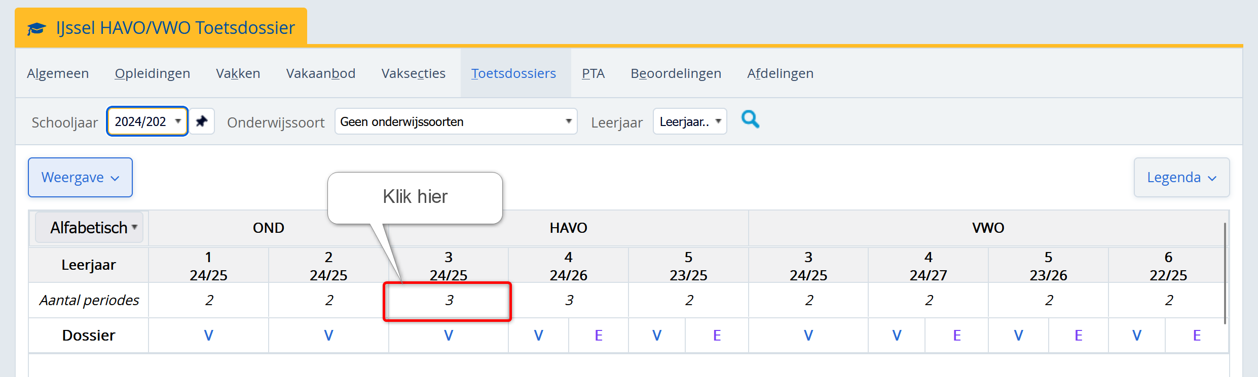Click the table's vertical scrollbar
The height and width of the screenshot is (377, 1258).
[x=1225, y=273]
